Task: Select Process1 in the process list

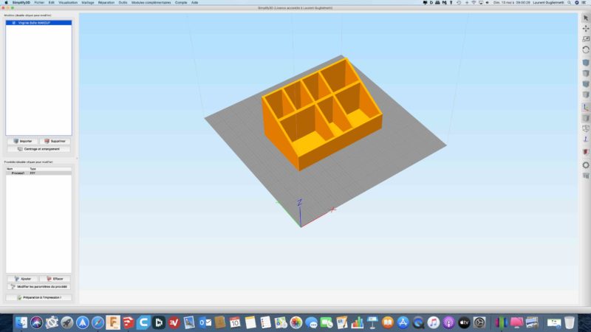Action: [x=18, y=173]
